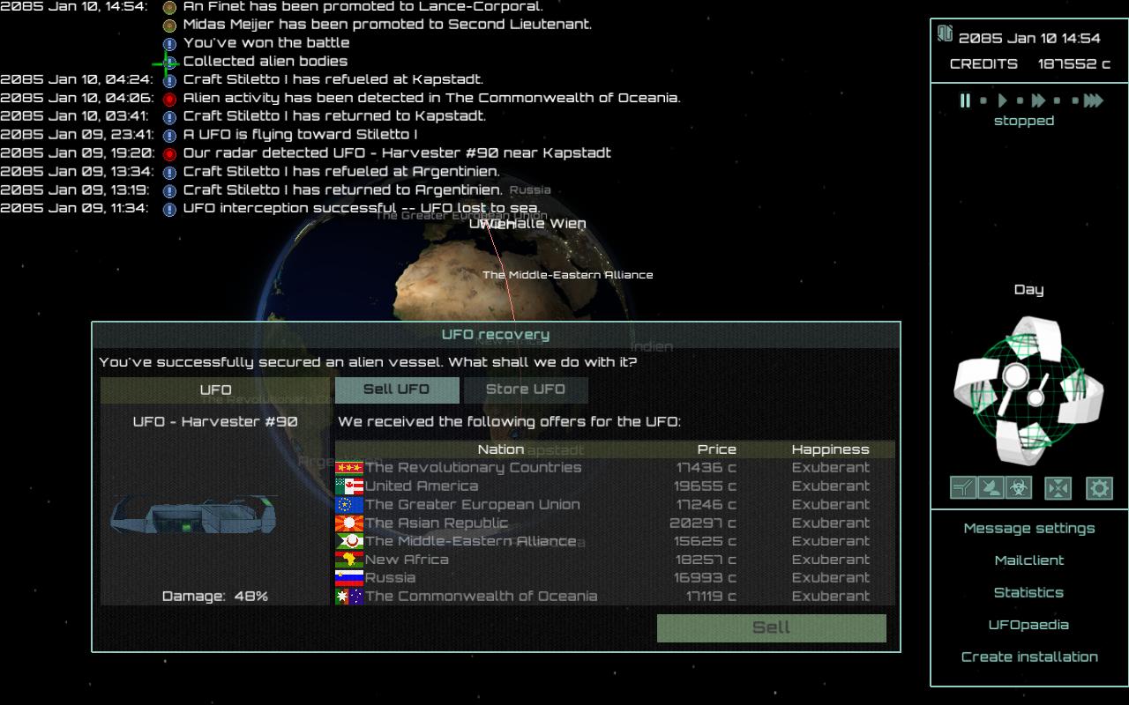Open the 'You've won the battle' message
This screenshot has width=1129, height=705.
(x=266, y=43)
